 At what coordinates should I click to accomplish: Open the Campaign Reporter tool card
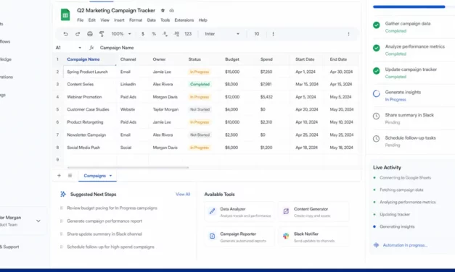pyautogui.click(x=239, y=237)
